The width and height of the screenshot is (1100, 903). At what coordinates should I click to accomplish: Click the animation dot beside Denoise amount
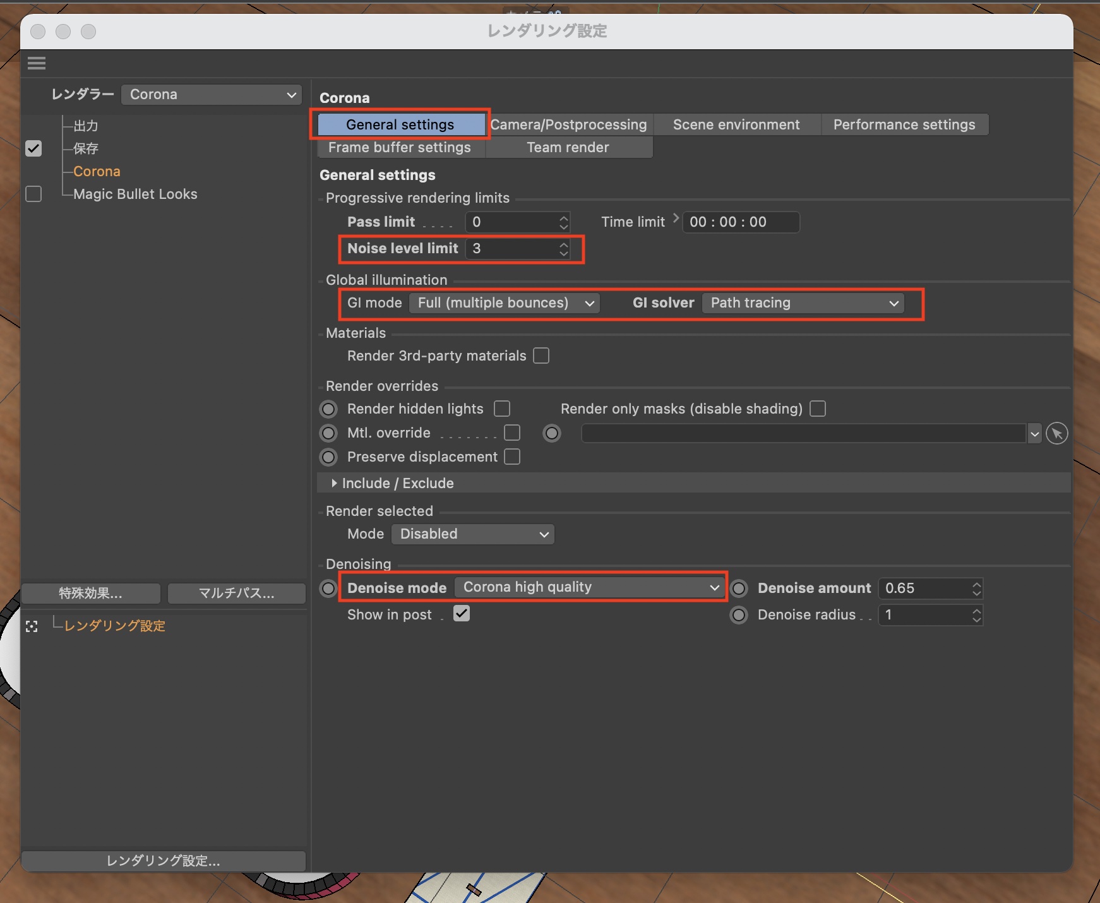coord(739,589)
